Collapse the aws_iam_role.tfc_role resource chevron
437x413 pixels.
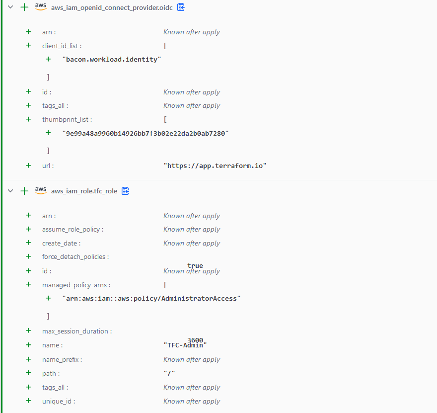pos(10,191)
